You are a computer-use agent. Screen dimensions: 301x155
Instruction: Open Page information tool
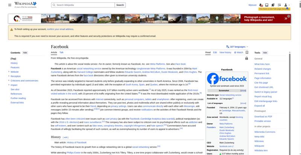(x=263, y=78)
